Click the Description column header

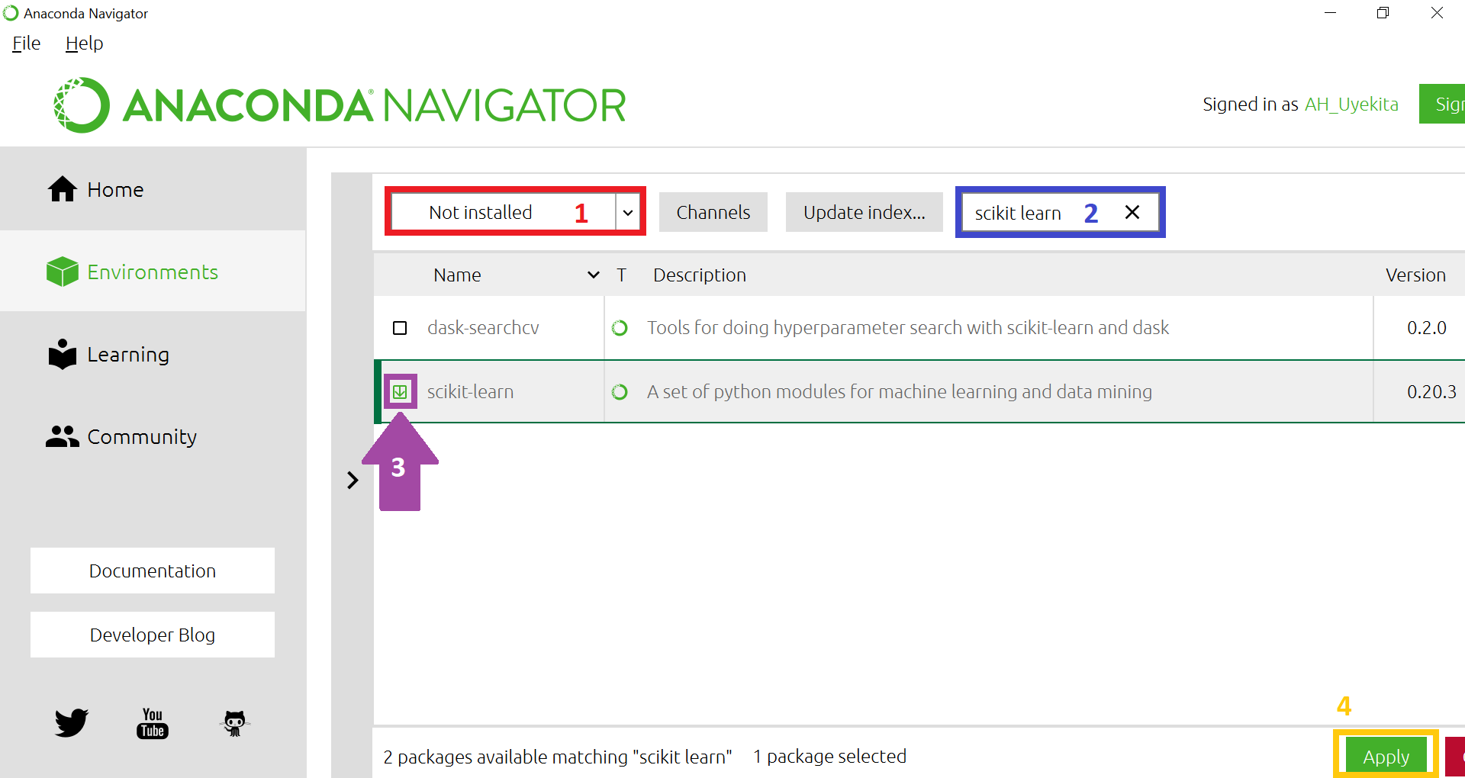(700, 275)
